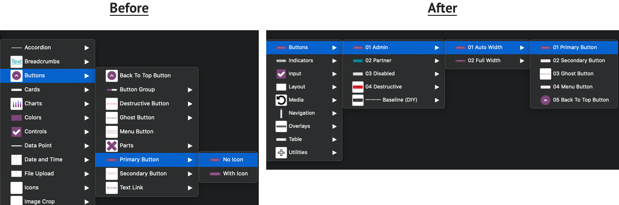This screenshot has width=619, height=205.
Task: Choose 02 Partner from the menu
Action: point(378,60)
